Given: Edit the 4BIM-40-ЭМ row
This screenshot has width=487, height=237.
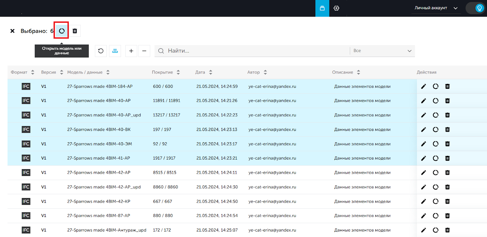Looking at the screenshot, I should click(x=423, y=144).
